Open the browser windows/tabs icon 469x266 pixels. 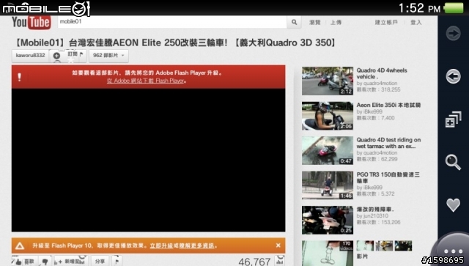point(453,119)
